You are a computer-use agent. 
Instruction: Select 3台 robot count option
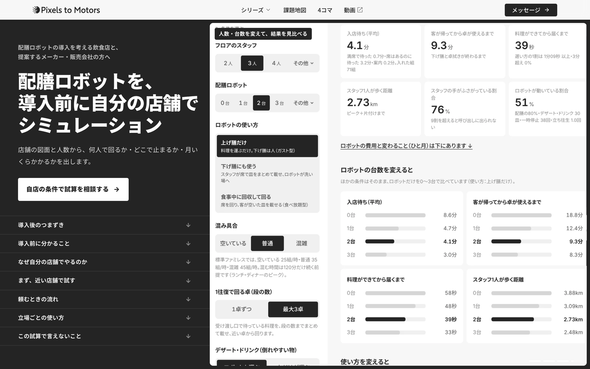tap(279, 103)
